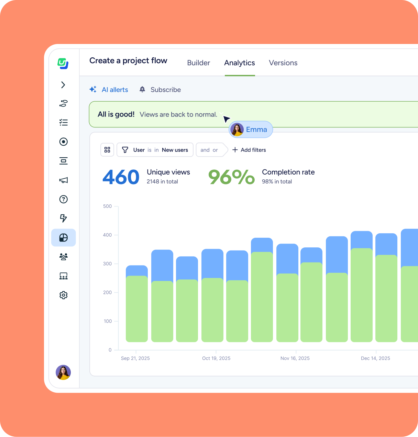Switch the filter logic to 'or'

coord(215,150)
